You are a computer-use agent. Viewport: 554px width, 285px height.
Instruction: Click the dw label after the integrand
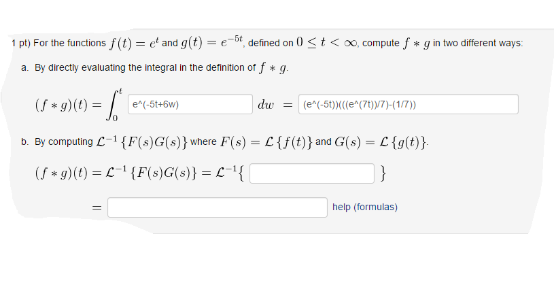(266, 105)
